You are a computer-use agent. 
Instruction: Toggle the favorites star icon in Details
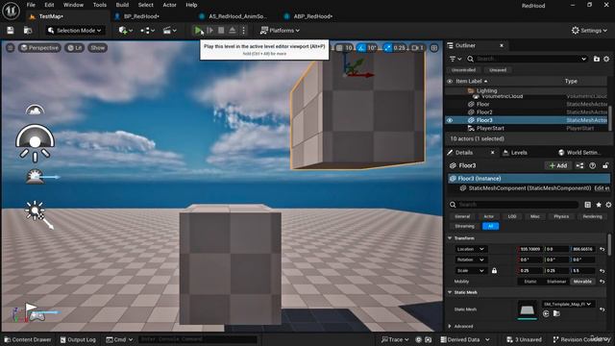[x=599, y=205]
